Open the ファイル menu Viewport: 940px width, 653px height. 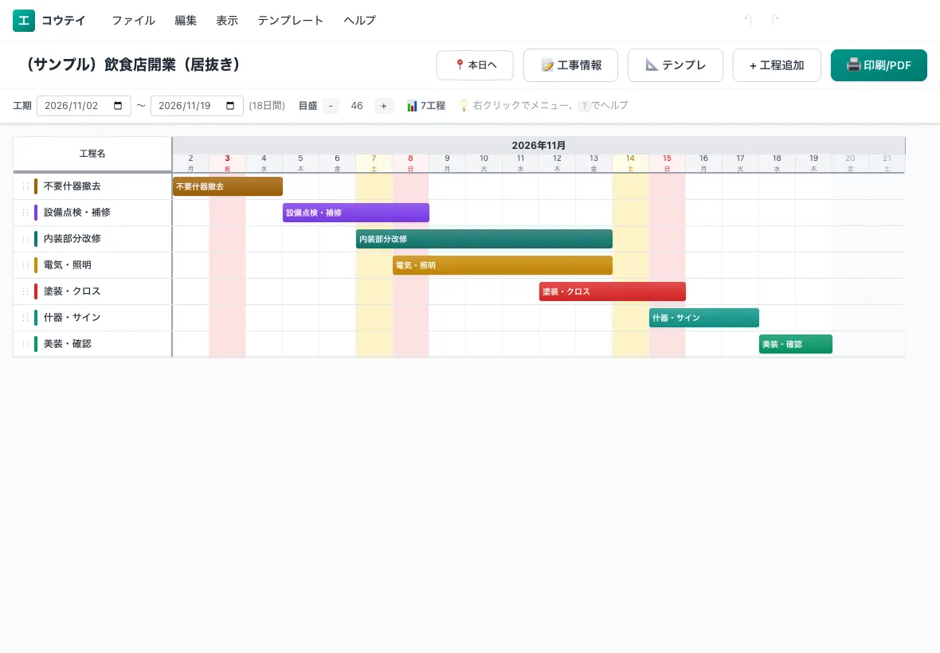133,21
